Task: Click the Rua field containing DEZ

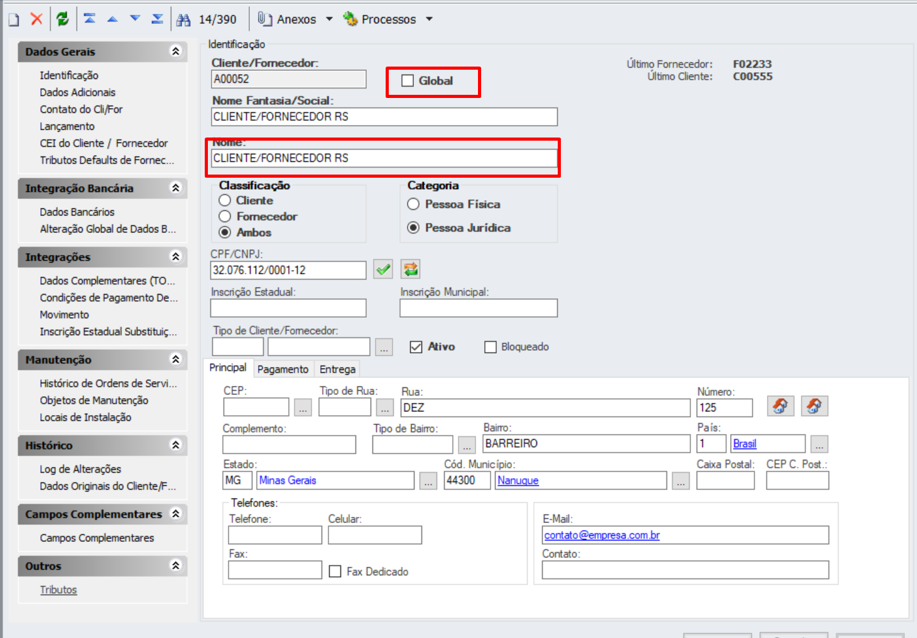Action: [x=546, y=408]
